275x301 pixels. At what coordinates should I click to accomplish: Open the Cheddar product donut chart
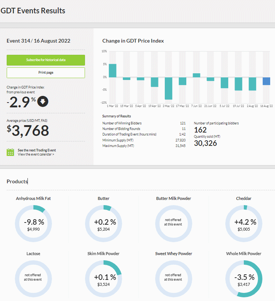coord(244,224)
